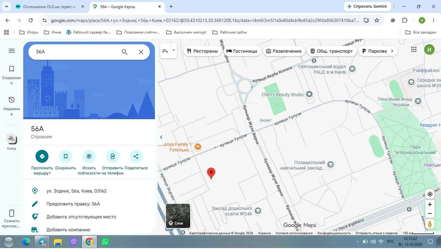
Task: Open the tab search dropdown
Action: (x=7, y=6)
